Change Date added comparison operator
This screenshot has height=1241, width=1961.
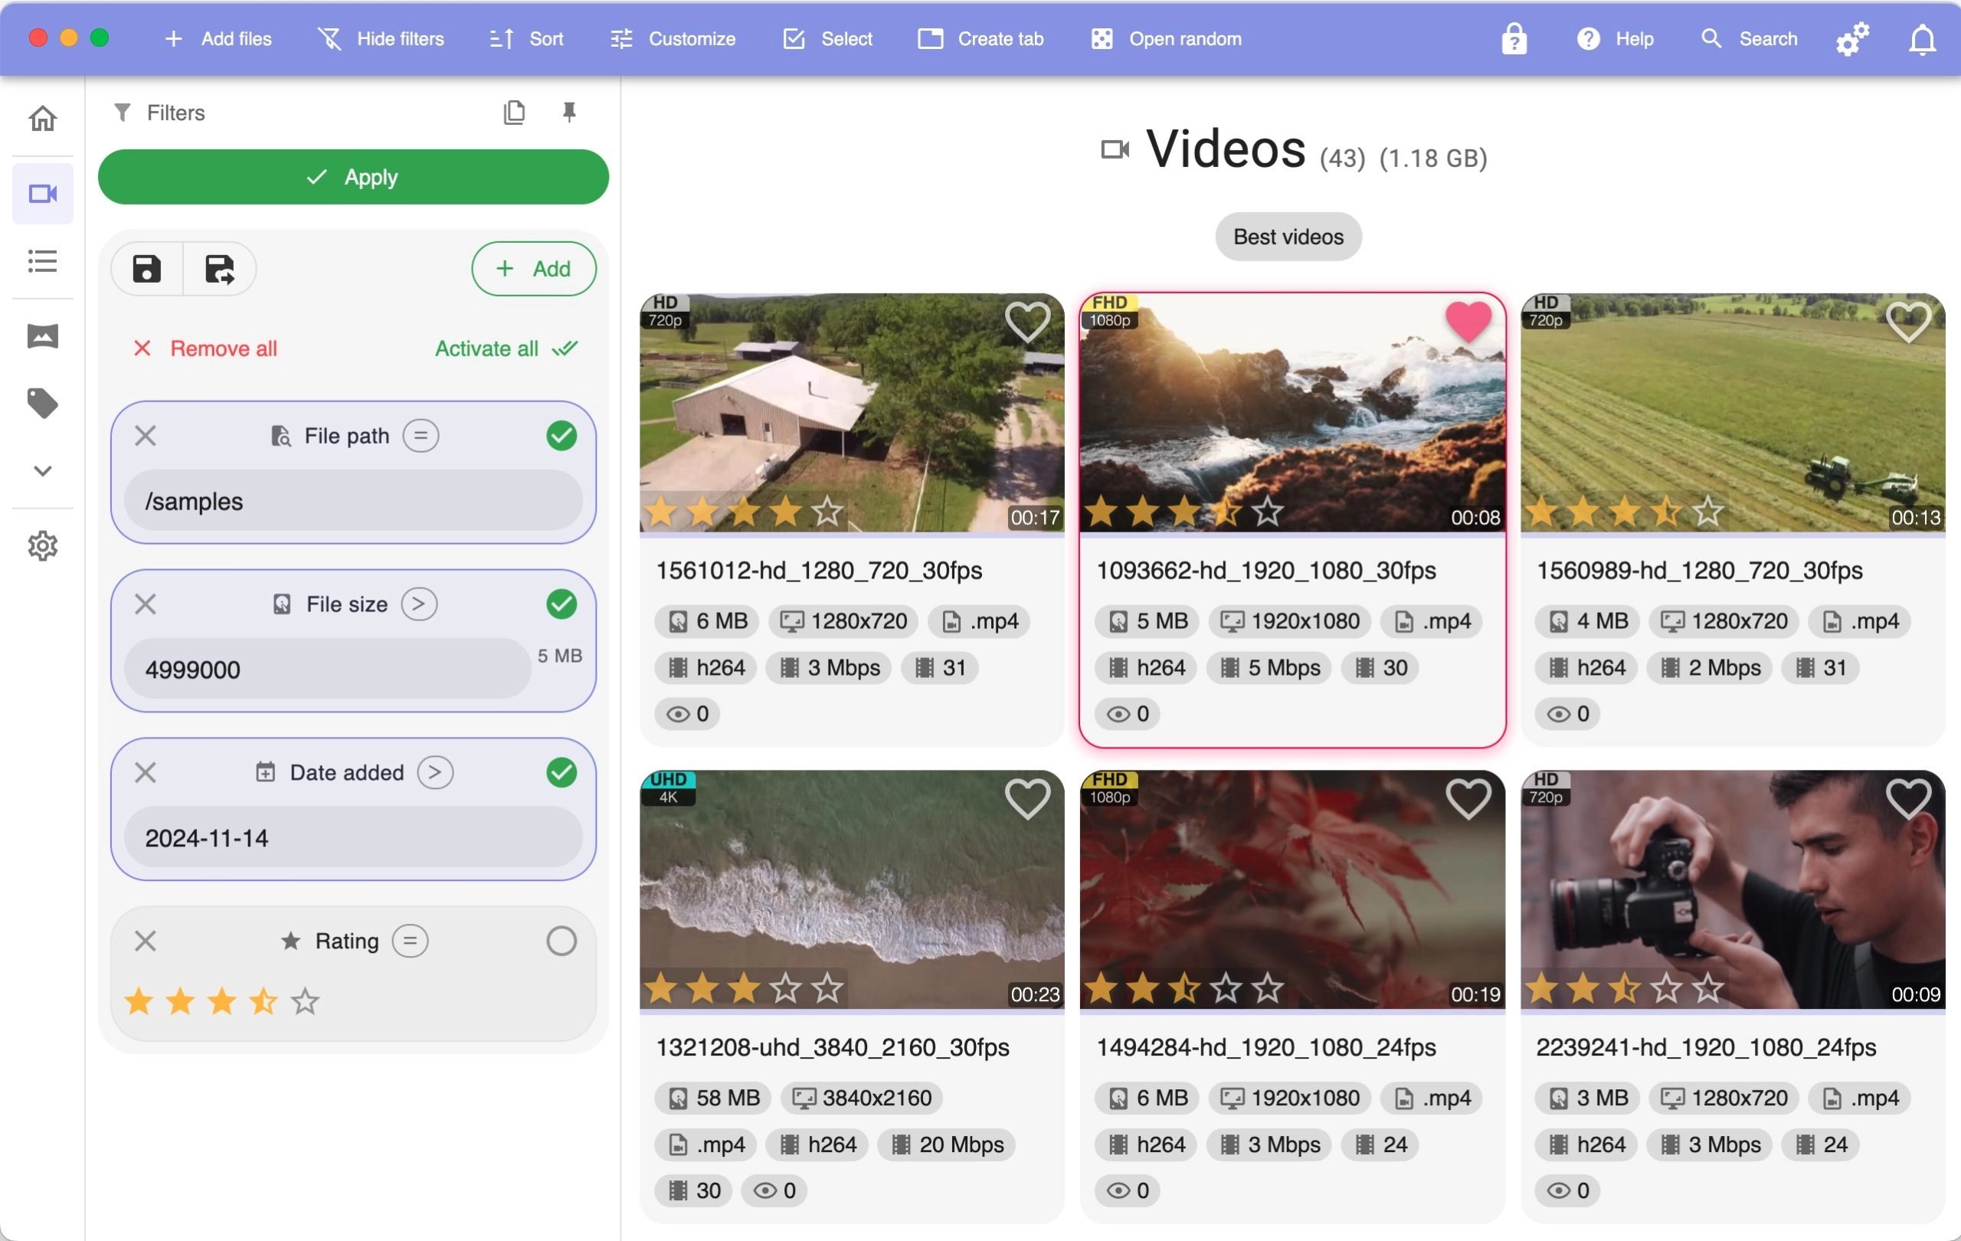tap(435, 772)
